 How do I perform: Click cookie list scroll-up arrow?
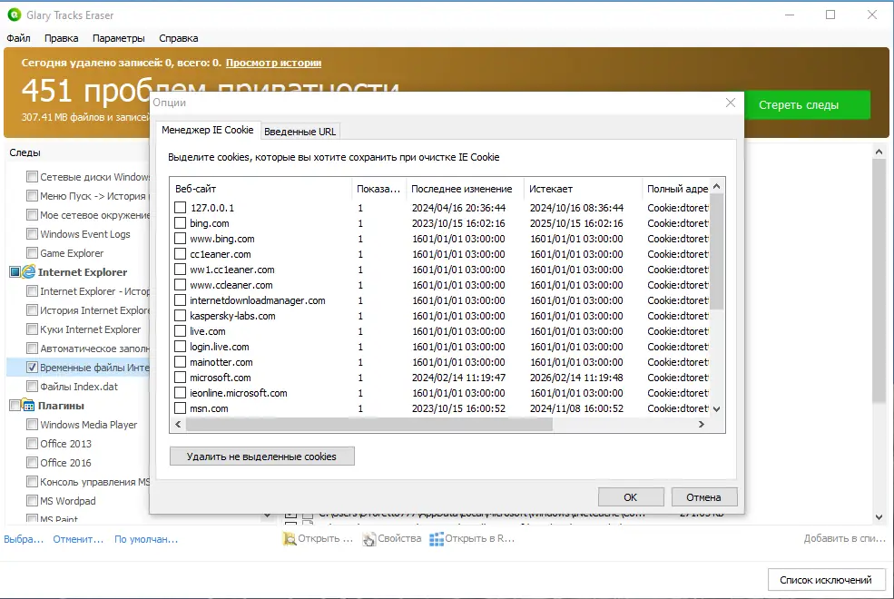[717, 186]
